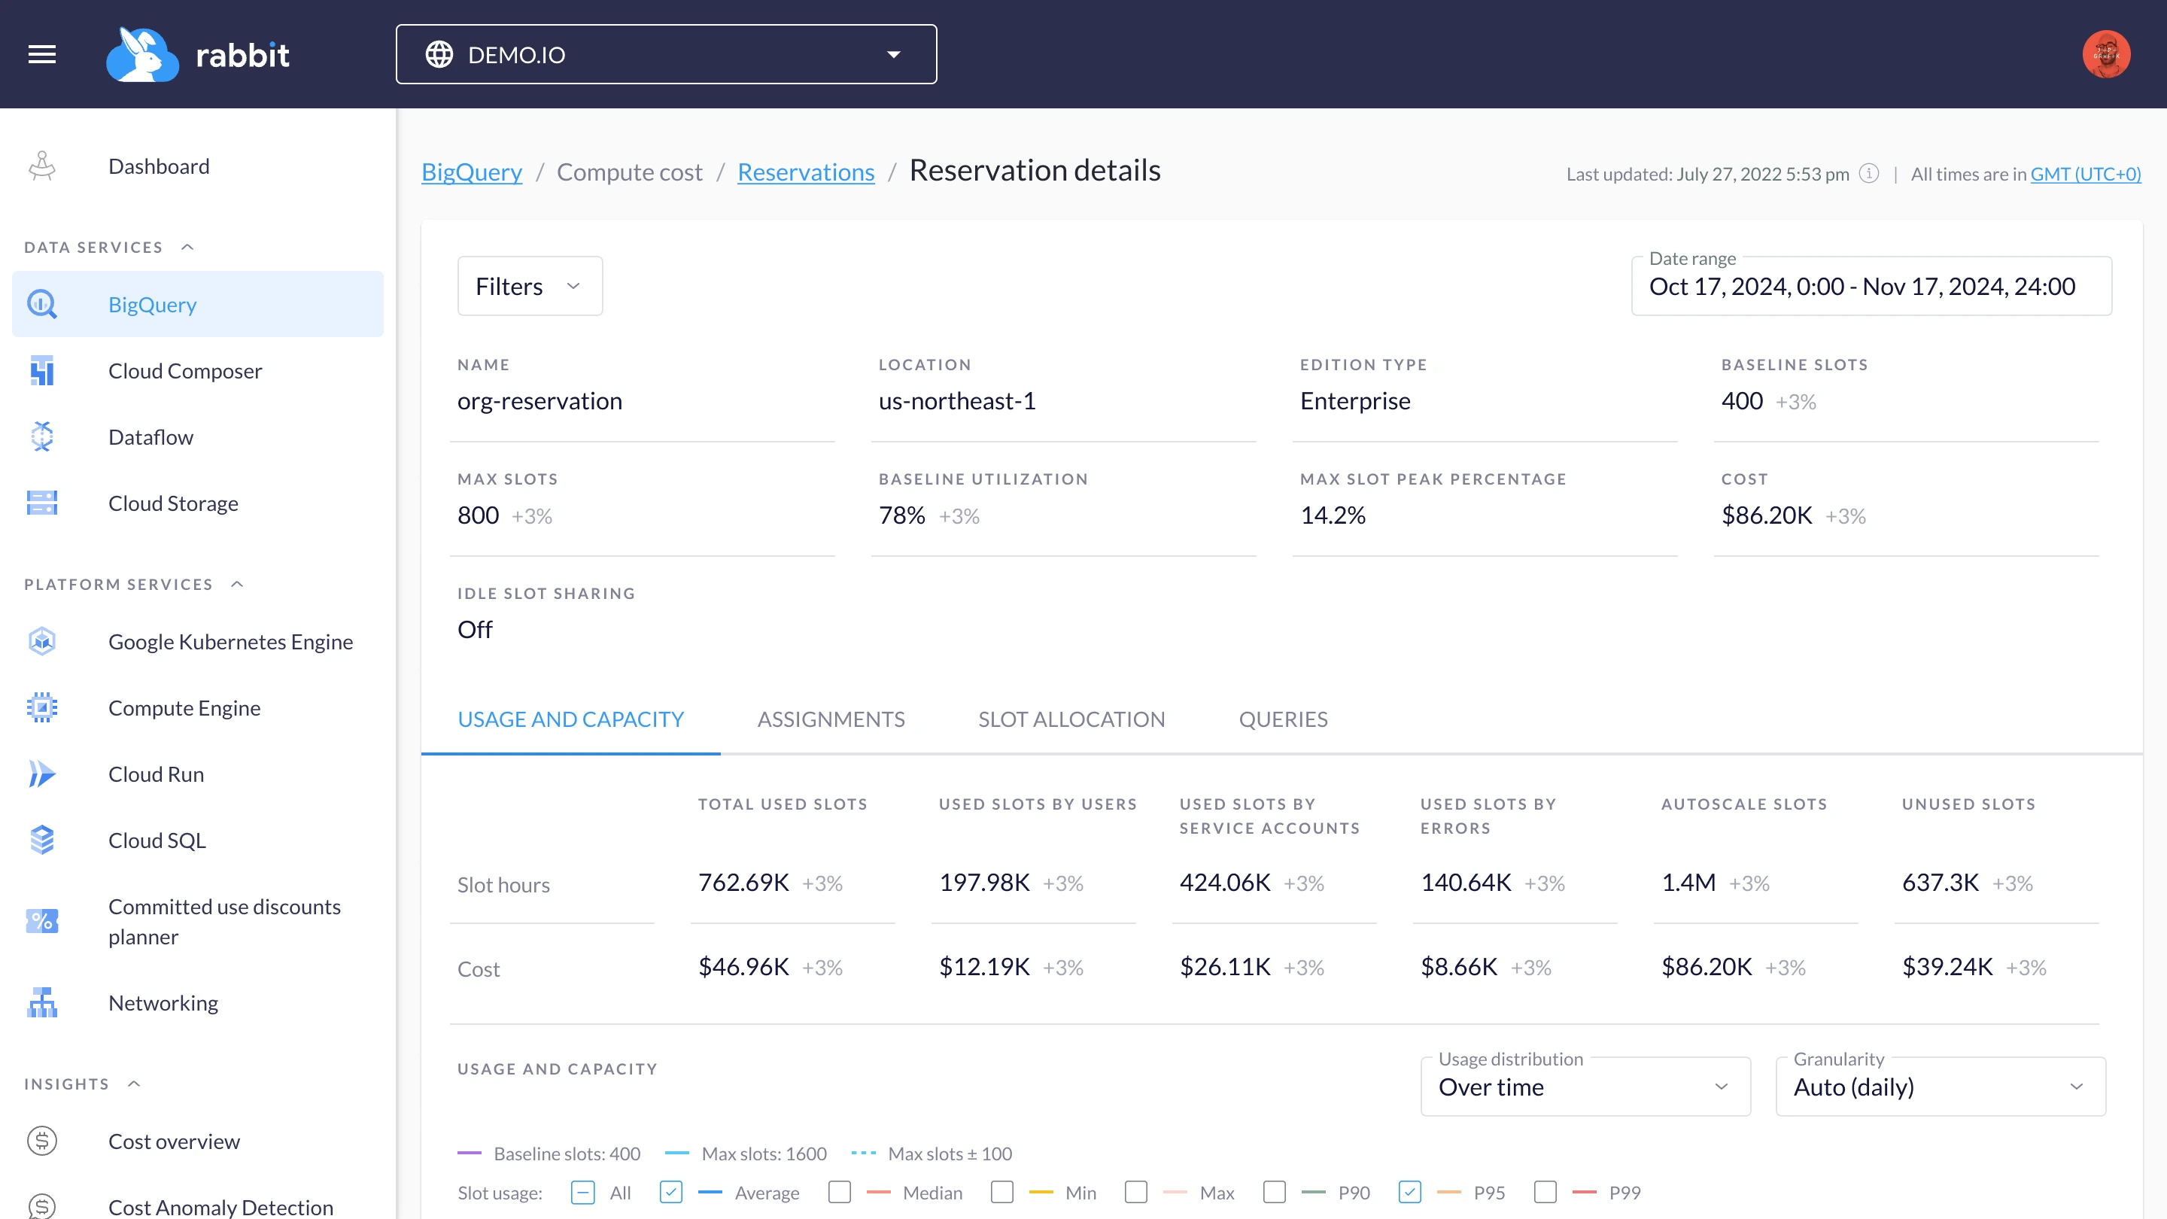Open the Usage distribution dropdown
Image resolution: width=2167 pixels, height=1219 pixels.
pos(1585,1087)
